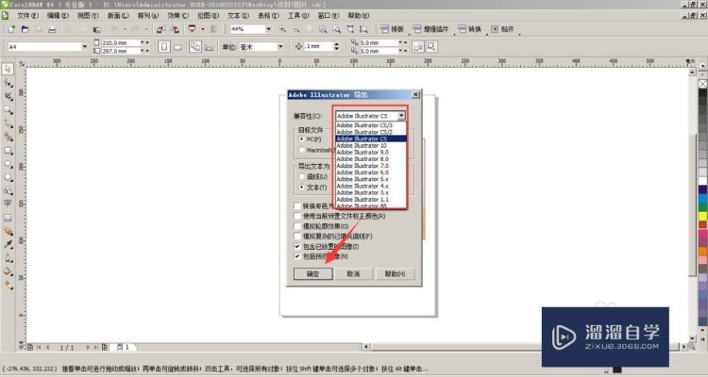
Task: Select the Eyedropper tool
Action: coord(8,244)
